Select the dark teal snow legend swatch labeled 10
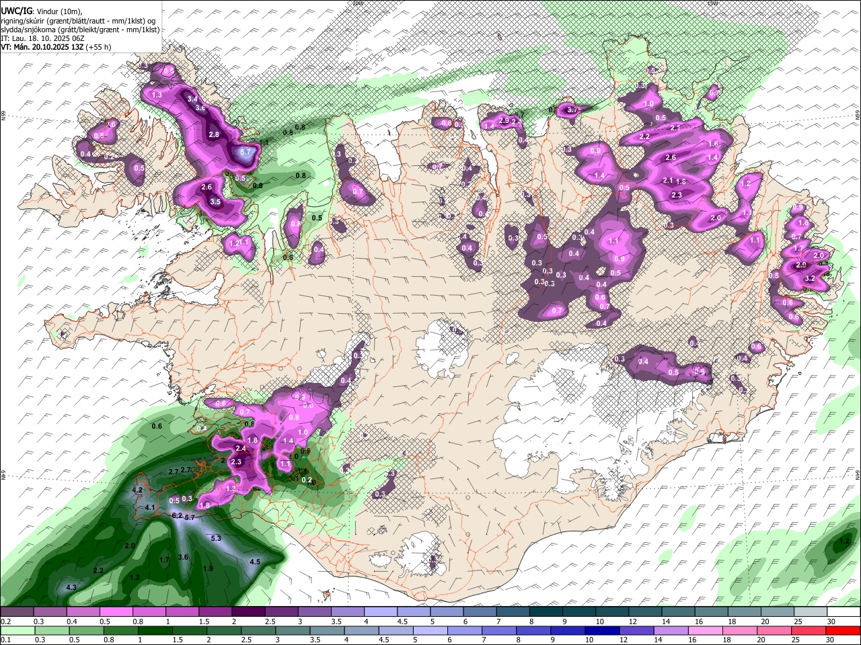The width and height of the screenshot is (861, 645). [613, 612]
